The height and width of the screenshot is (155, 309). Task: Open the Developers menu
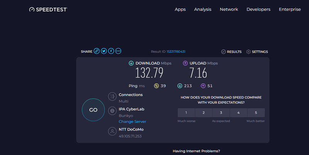(258, 9)
